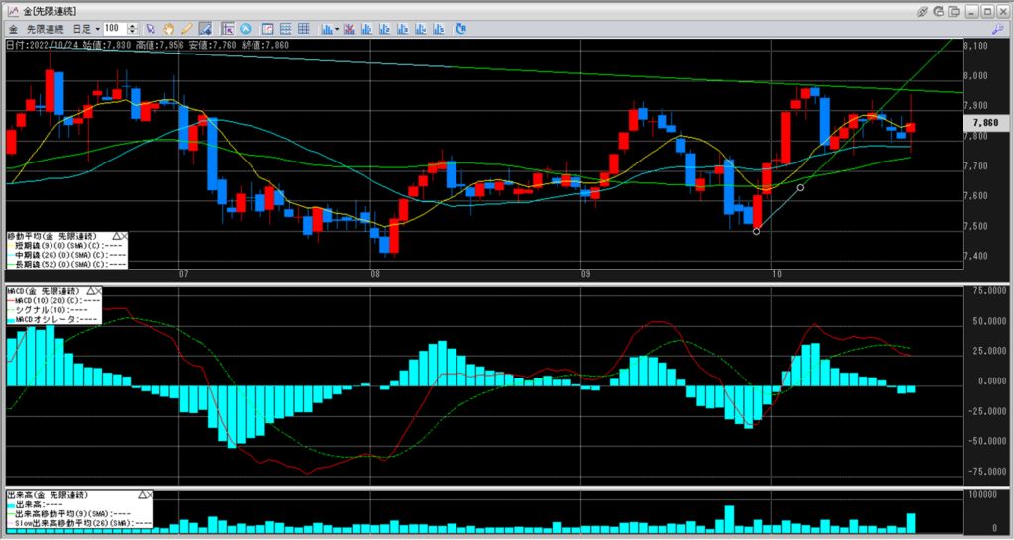Decrease bar count with down stepper arrow
The height and width of the screenshot is (540, 1014).
coord(133,32)
